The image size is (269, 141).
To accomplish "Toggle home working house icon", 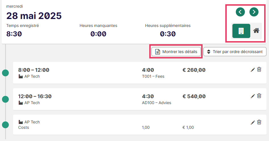I will click(x=256, y=31).
